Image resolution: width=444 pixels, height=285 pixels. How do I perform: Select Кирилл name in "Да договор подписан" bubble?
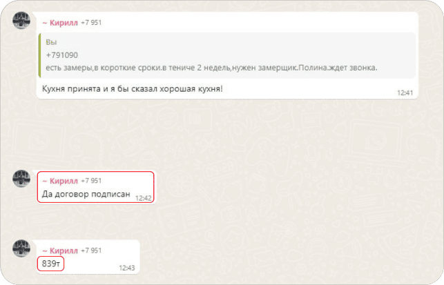pos(60,181)
